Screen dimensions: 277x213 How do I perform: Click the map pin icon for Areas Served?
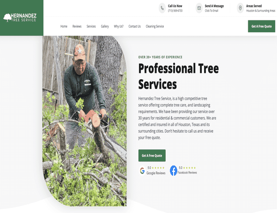click(240, 8)
